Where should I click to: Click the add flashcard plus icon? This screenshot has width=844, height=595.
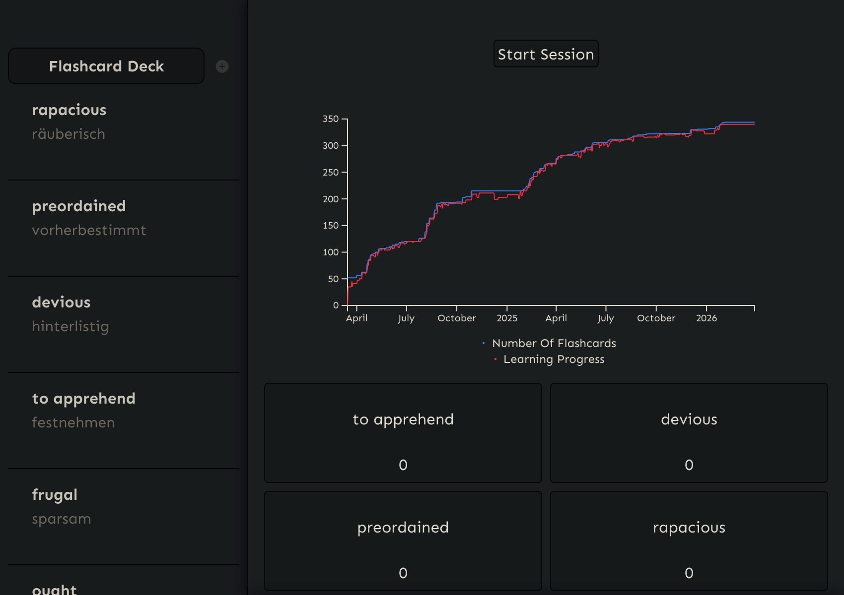[222, 66]
